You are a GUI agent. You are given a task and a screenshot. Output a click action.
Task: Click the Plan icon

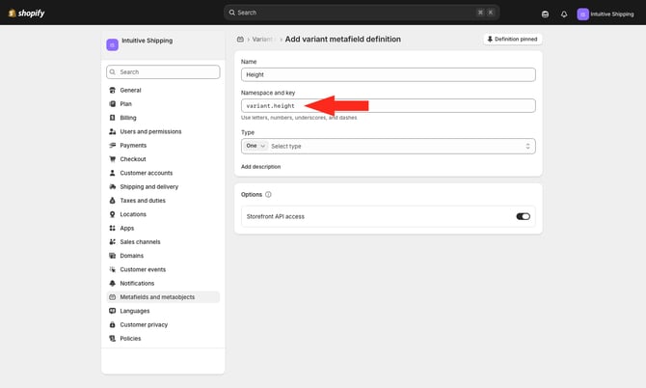pyautogui.click(x=112, y=104)
